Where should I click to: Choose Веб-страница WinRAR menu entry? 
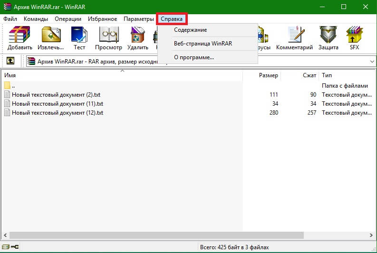(x=208, y=44)
